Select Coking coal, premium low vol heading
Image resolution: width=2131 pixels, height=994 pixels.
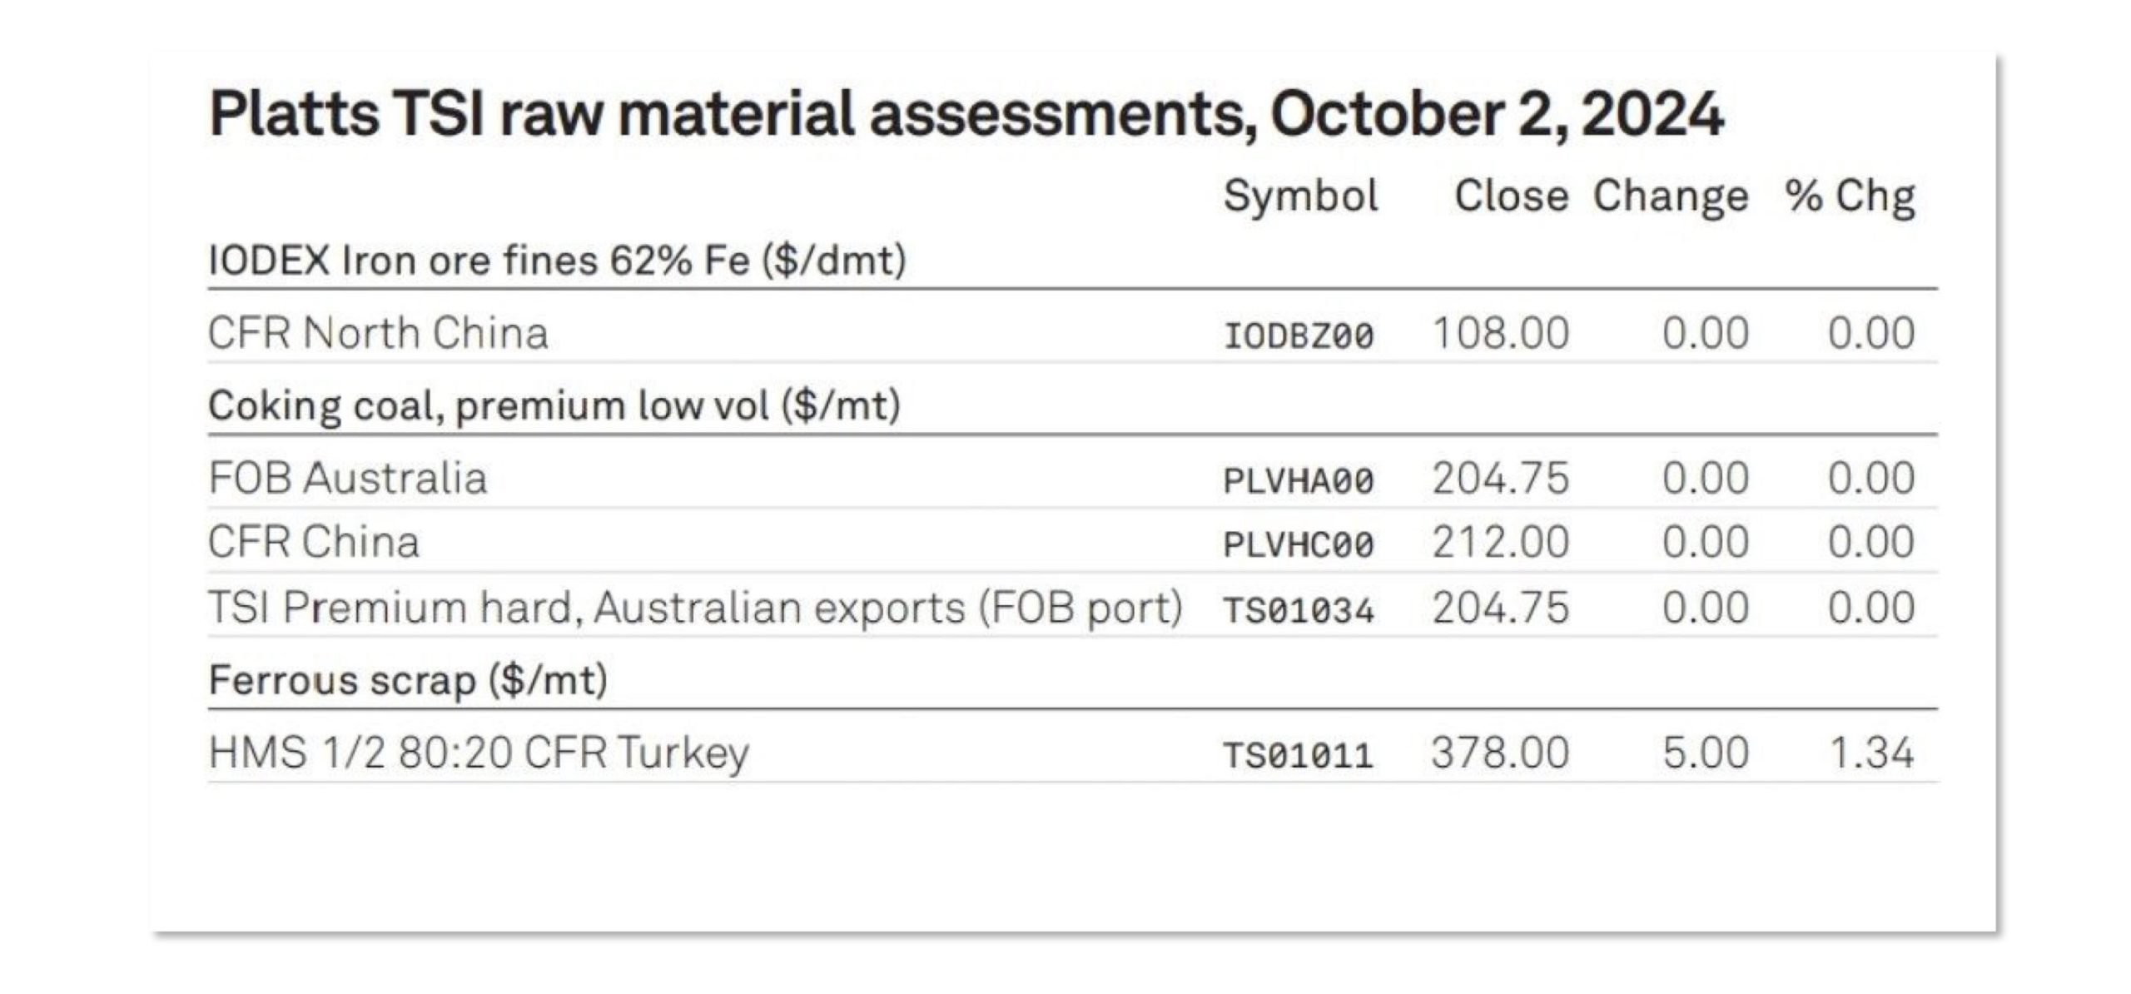[x=554, y=406]
